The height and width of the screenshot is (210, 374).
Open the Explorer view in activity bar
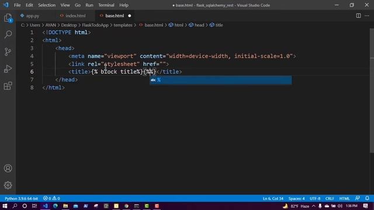[8, 18]
